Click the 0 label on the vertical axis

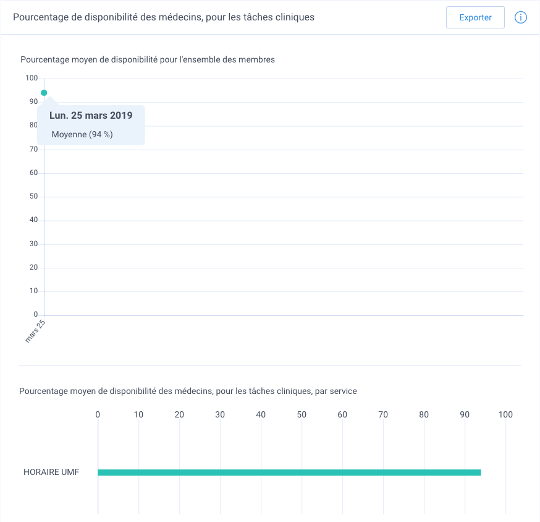[35, 314]
